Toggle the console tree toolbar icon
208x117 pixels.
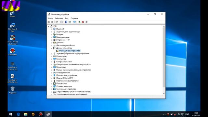click(57, 22)
